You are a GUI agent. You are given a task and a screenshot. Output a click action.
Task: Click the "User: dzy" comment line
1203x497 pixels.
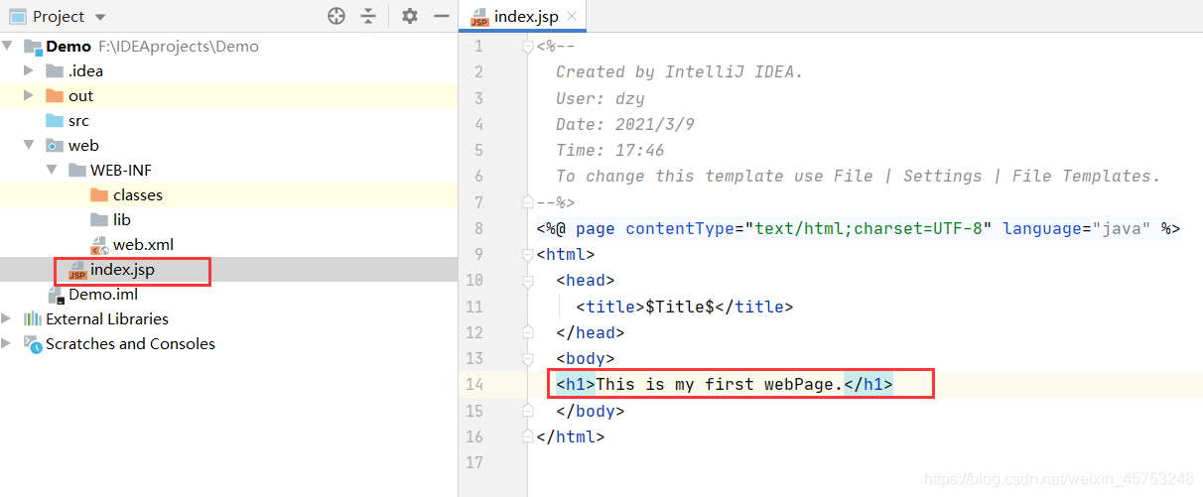click(x=601, y=98)
